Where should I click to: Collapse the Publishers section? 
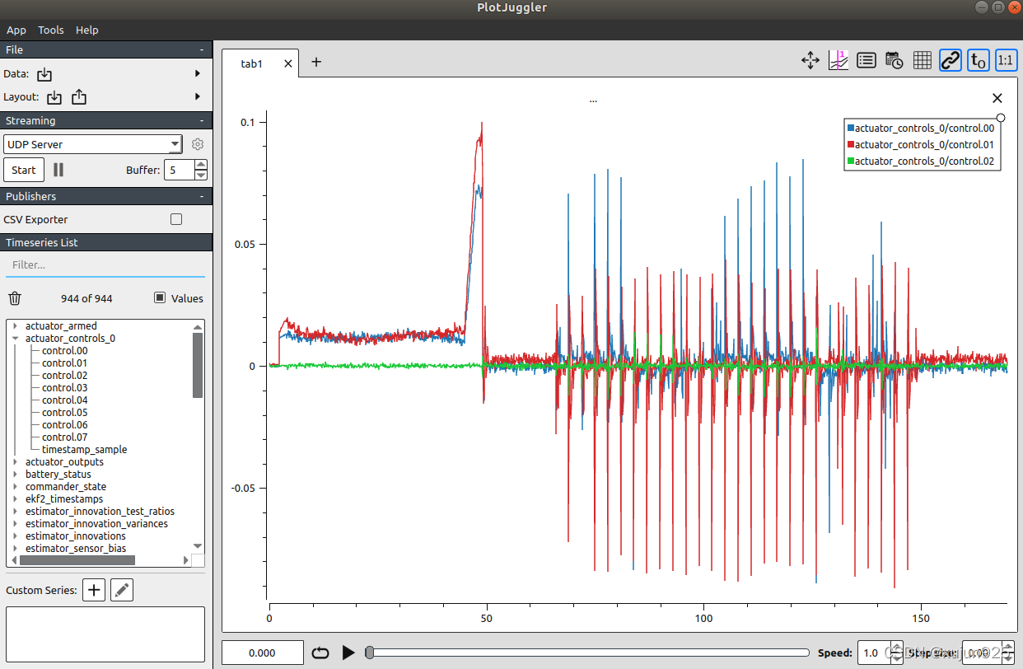tap(202, 196)
